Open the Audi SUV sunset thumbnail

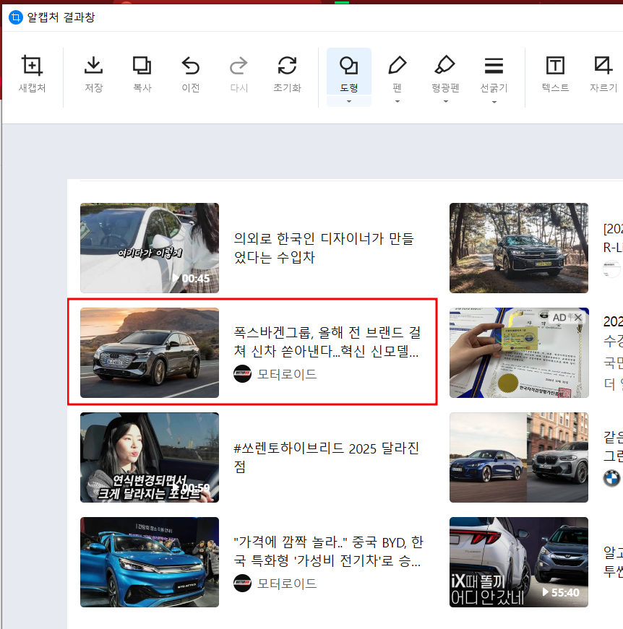click(150, 352)
